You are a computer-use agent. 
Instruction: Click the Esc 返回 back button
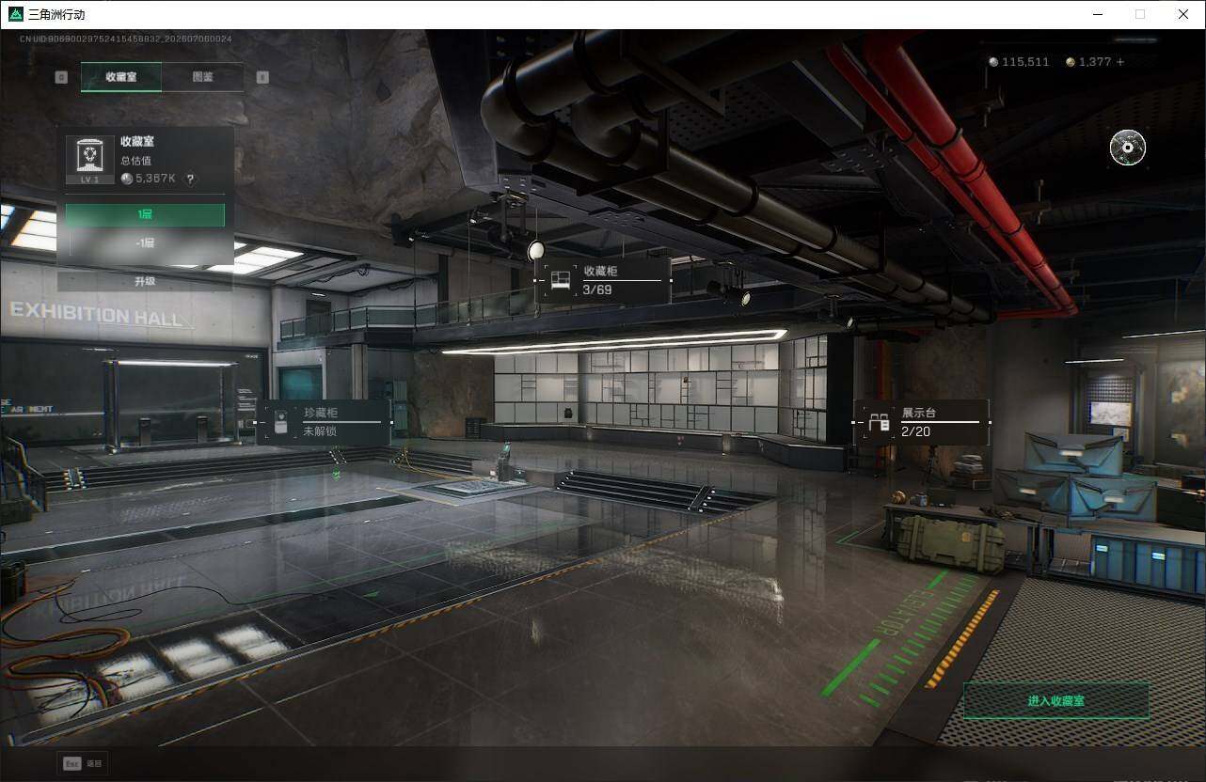[x=83, y=763]
